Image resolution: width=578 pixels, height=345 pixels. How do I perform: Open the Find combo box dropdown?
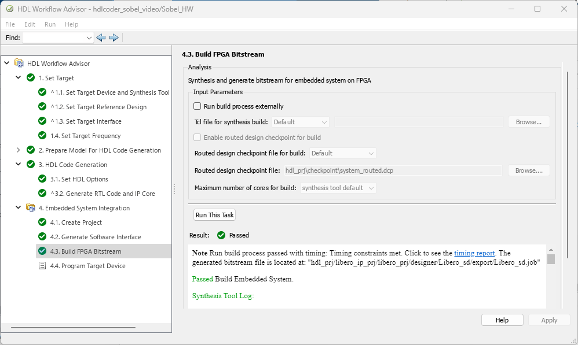[89, 38]
